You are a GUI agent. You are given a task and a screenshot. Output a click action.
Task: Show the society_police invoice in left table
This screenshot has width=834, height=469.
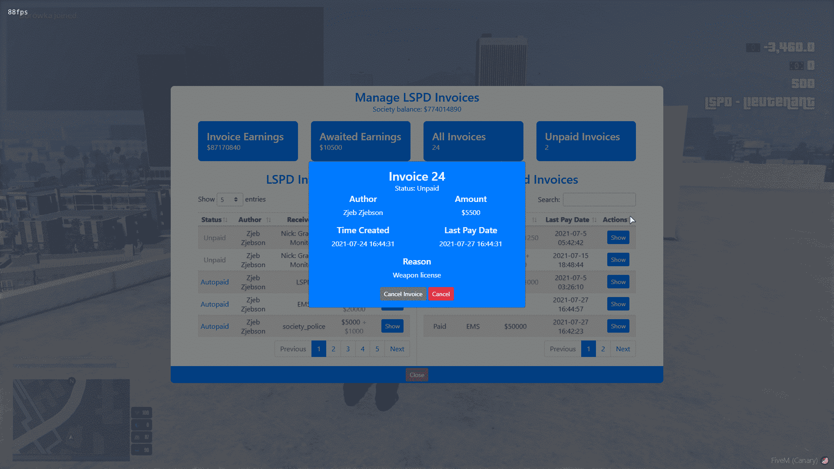(x=392, y=326)
